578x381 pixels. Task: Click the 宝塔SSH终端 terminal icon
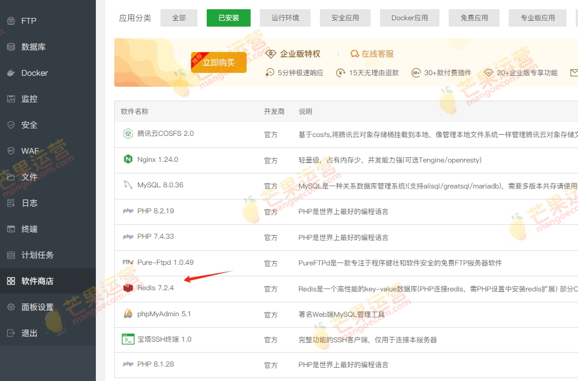[x=128, y=339]
